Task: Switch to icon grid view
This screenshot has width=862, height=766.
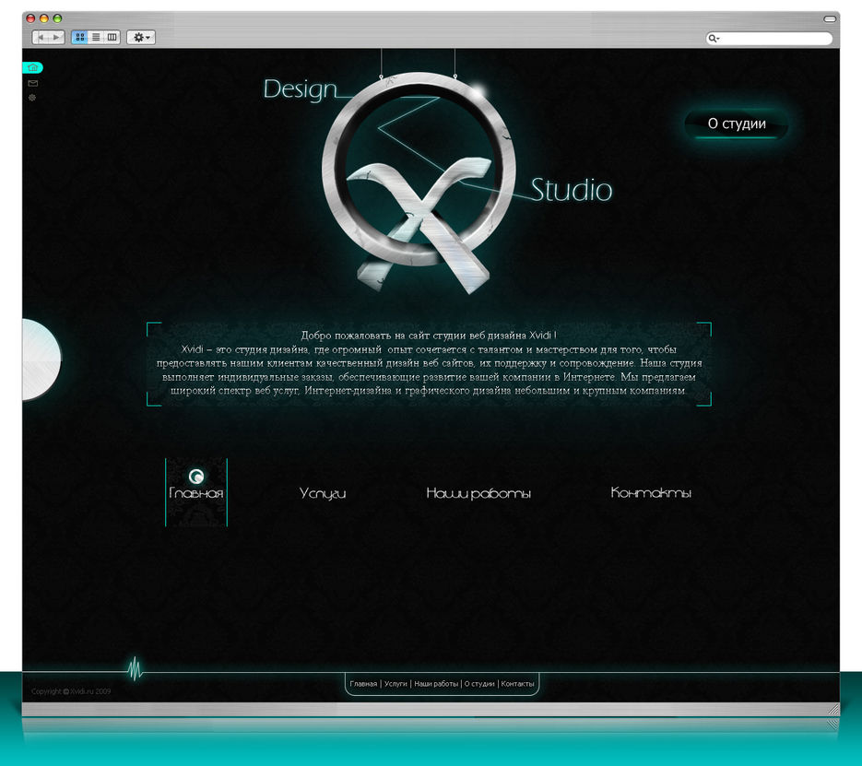Action: [x=79, y=38]
